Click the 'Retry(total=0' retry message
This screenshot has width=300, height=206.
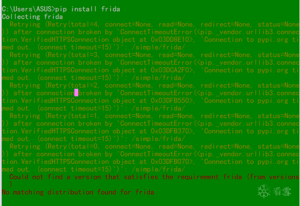(x=71, y=146)
